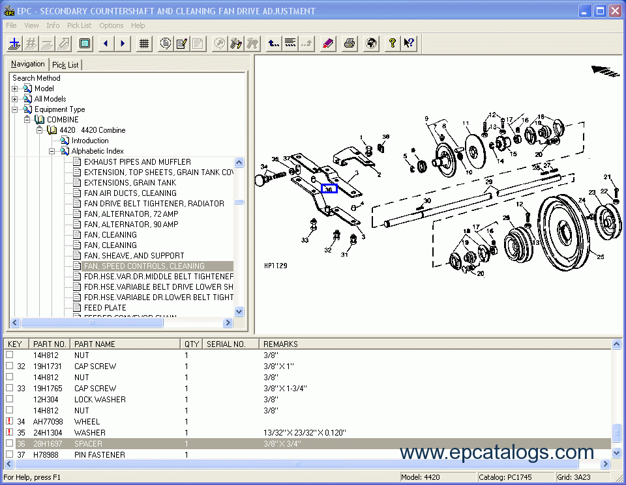
Task: Click the purple eraser toolbar icon
Action: 328,44
